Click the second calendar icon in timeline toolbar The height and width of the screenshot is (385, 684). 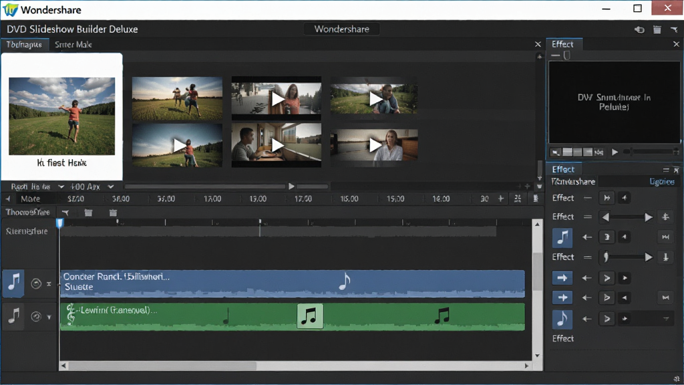[x=113, y=213]
